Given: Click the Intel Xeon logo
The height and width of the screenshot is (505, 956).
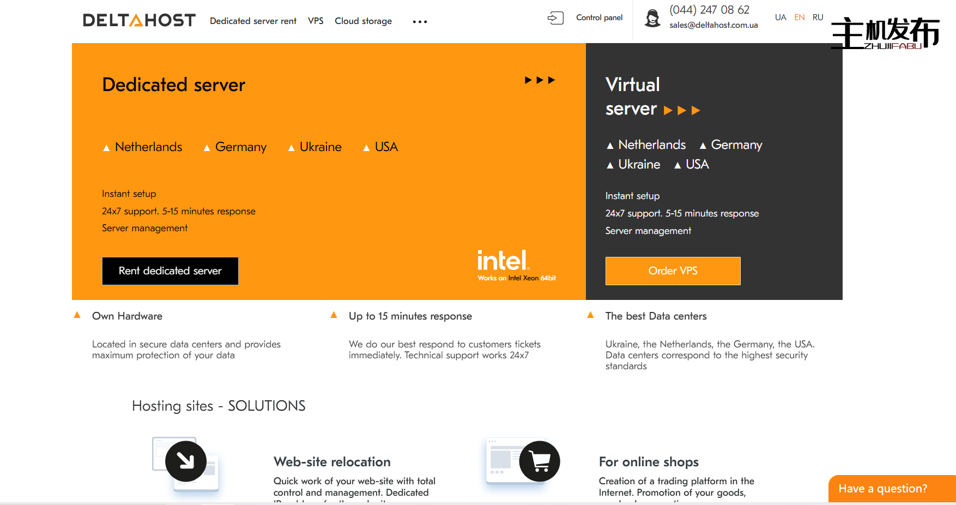Looking at the screenshot, I should (516, 265).
